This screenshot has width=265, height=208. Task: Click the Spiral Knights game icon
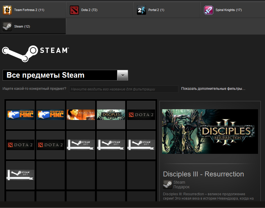pyautogui.click(x=209, y=10)
